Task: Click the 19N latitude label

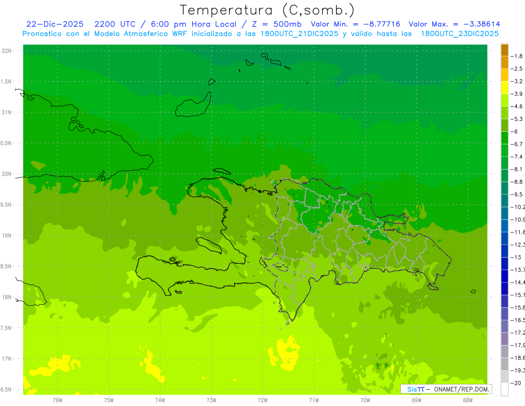Action: pos(7,236)
